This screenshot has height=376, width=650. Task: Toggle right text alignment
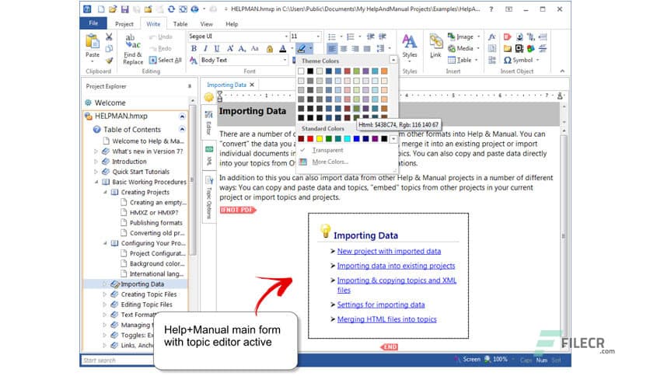(x=355, y=48)
